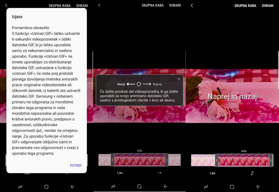The height and width of the screenshot is (192, 279).
Task: Change 1,0x speed on the hint popup screen
Action: (120, 173)
